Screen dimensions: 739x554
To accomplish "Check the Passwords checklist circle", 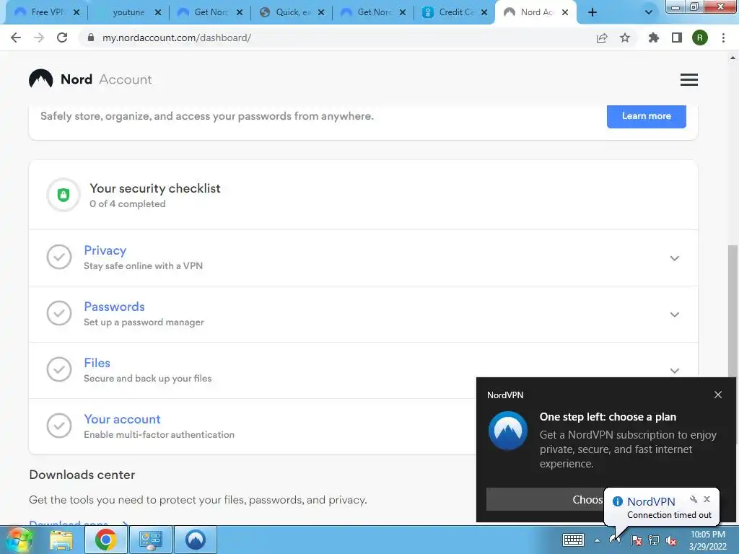I will click(59, 313).
